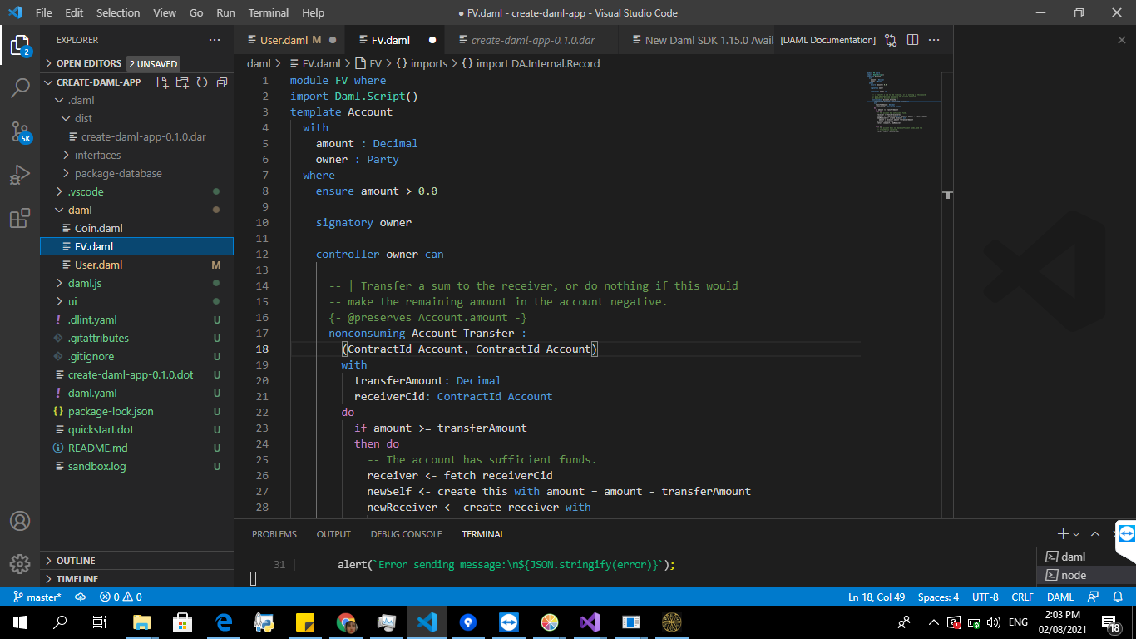Open the Search view in activity bar
Image resolution: width=1136 pixels, height=639 pixels.
(20, 88)
